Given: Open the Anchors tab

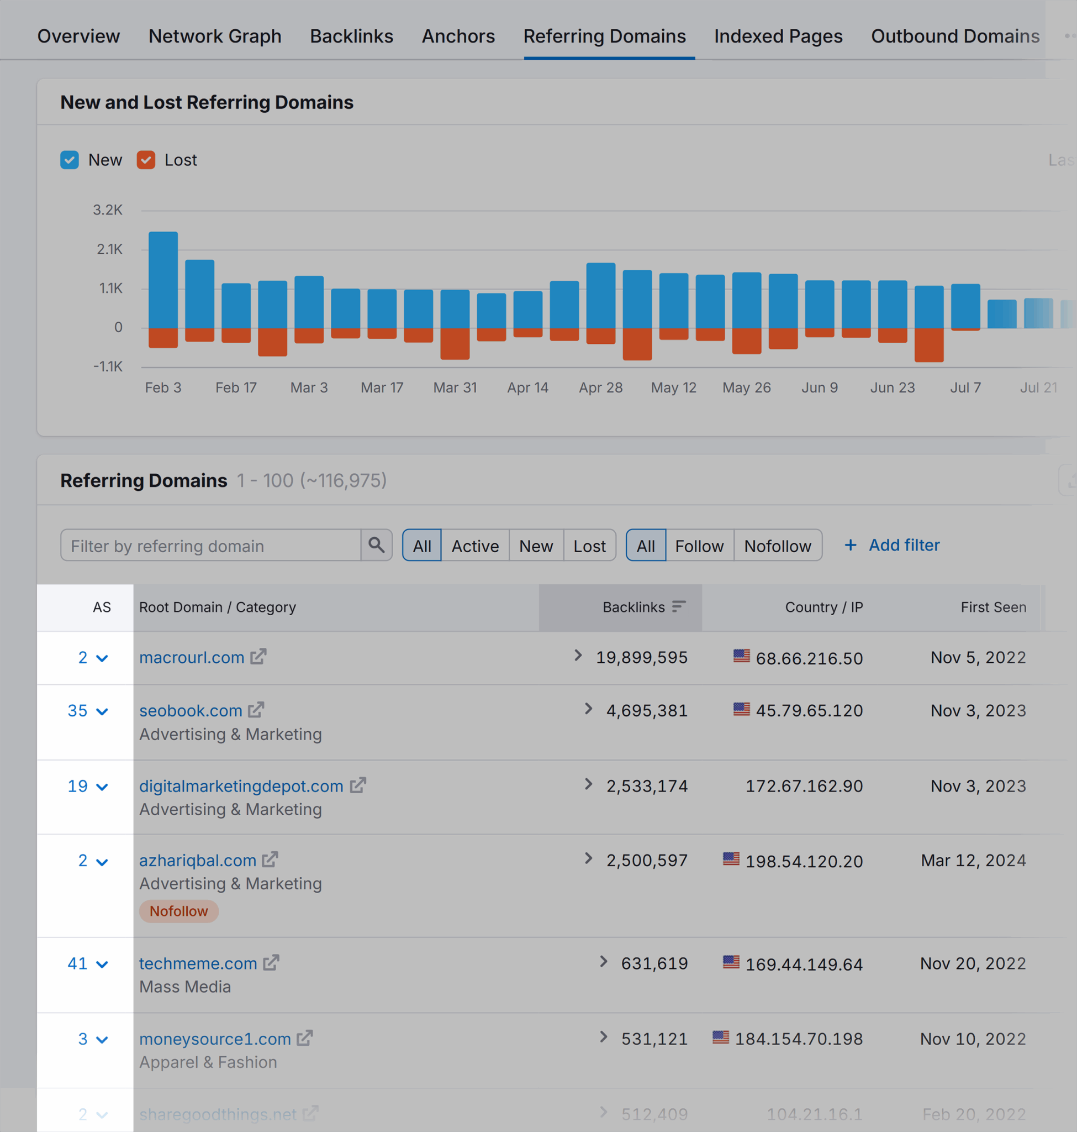Looking at the screenshot, I should (458, 36).
